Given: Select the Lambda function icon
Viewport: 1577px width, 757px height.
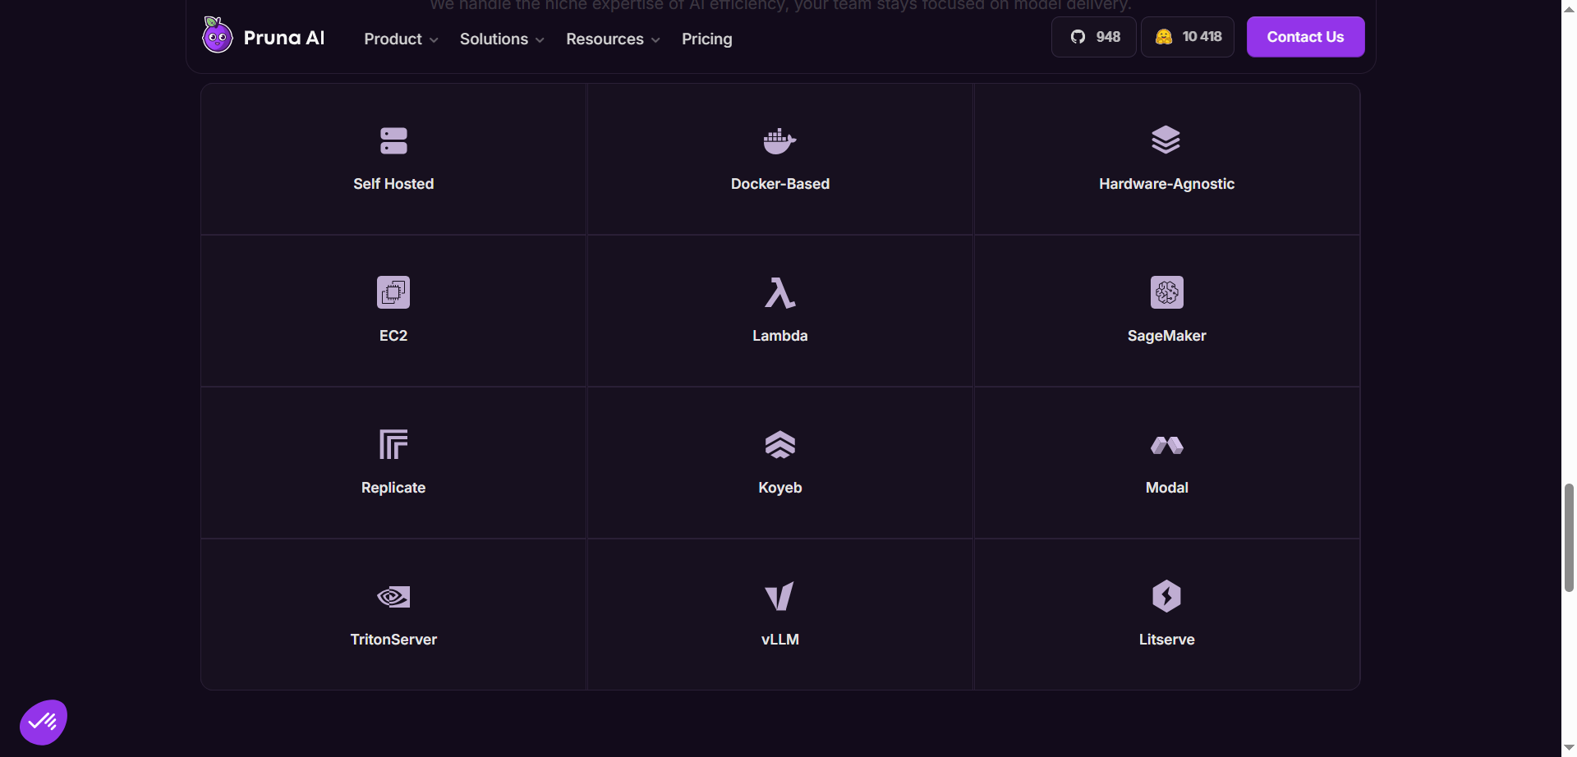Looking at the screenshot, I should click(x=779, y=292).
